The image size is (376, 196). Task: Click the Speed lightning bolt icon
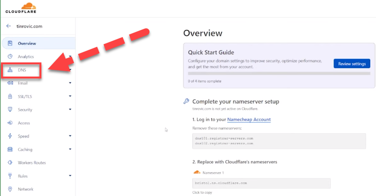[10, 136]
